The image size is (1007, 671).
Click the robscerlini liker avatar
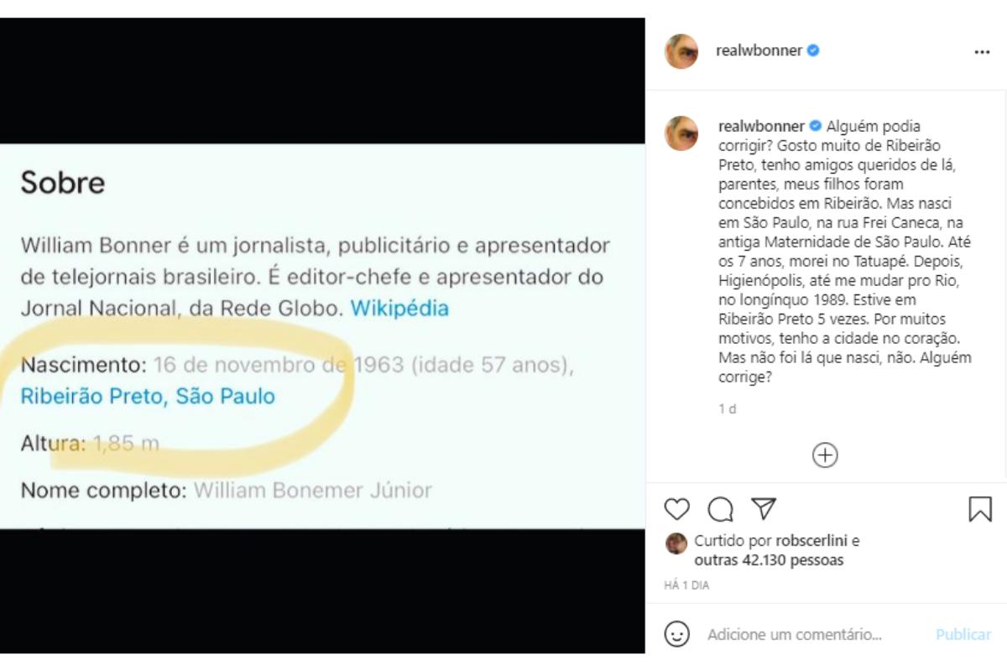point(676,544)
